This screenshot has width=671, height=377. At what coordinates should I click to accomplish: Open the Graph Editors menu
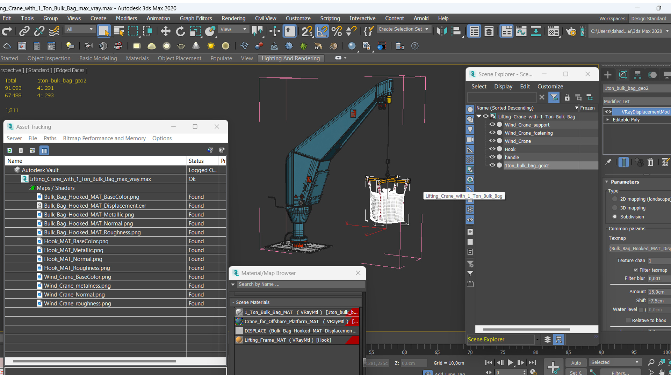coord(196,19)
